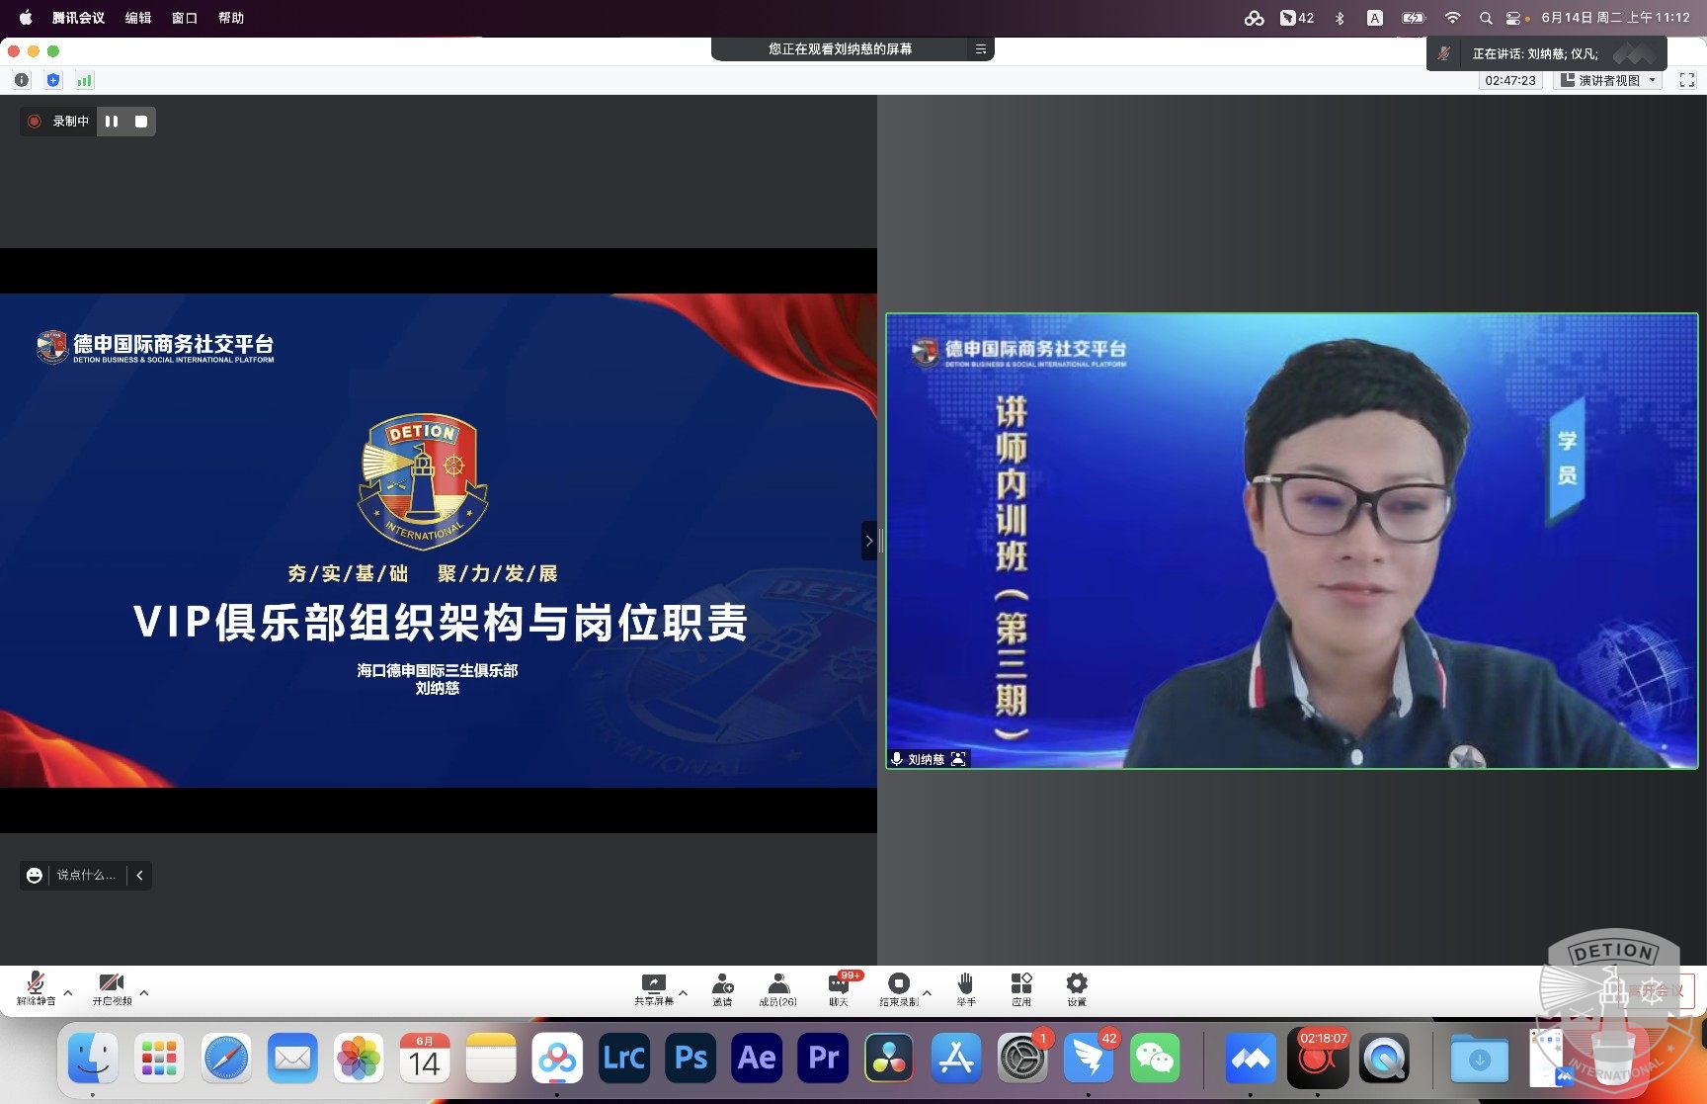Launch Lightroom Classic from the Dock
This screenshot has width=1707, height=1104.
click(624, 1059)
